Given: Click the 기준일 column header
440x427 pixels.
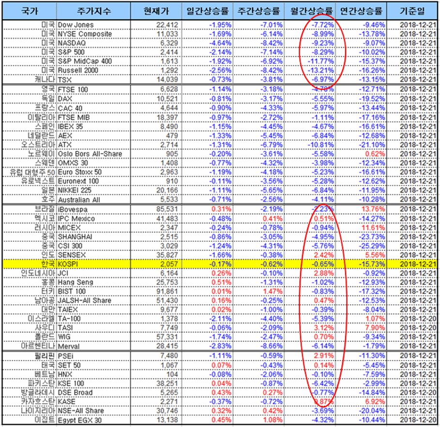Looking at the screenshot, I should 412,11.
